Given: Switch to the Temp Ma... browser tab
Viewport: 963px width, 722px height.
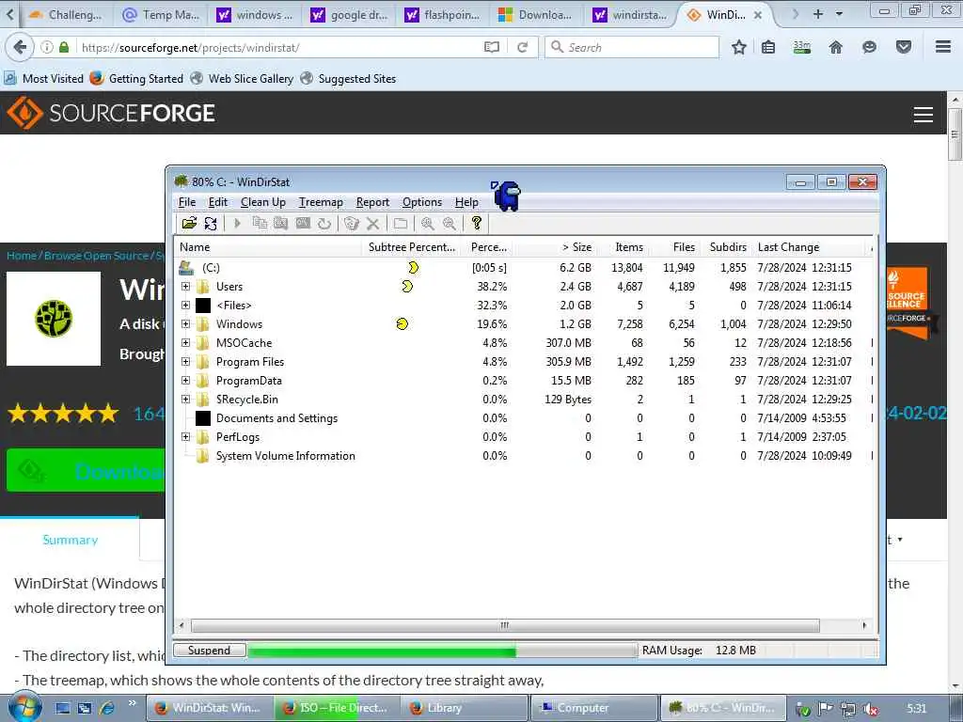Looking at the screenshot, I should tap(161, 15).
